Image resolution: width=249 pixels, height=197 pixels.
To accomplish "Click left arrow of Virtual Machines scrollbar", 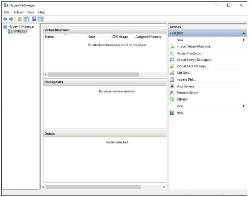I will point(46,75).
